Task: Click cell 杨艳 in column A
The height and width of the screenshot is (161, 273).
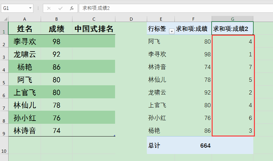Action: (24, 67)
